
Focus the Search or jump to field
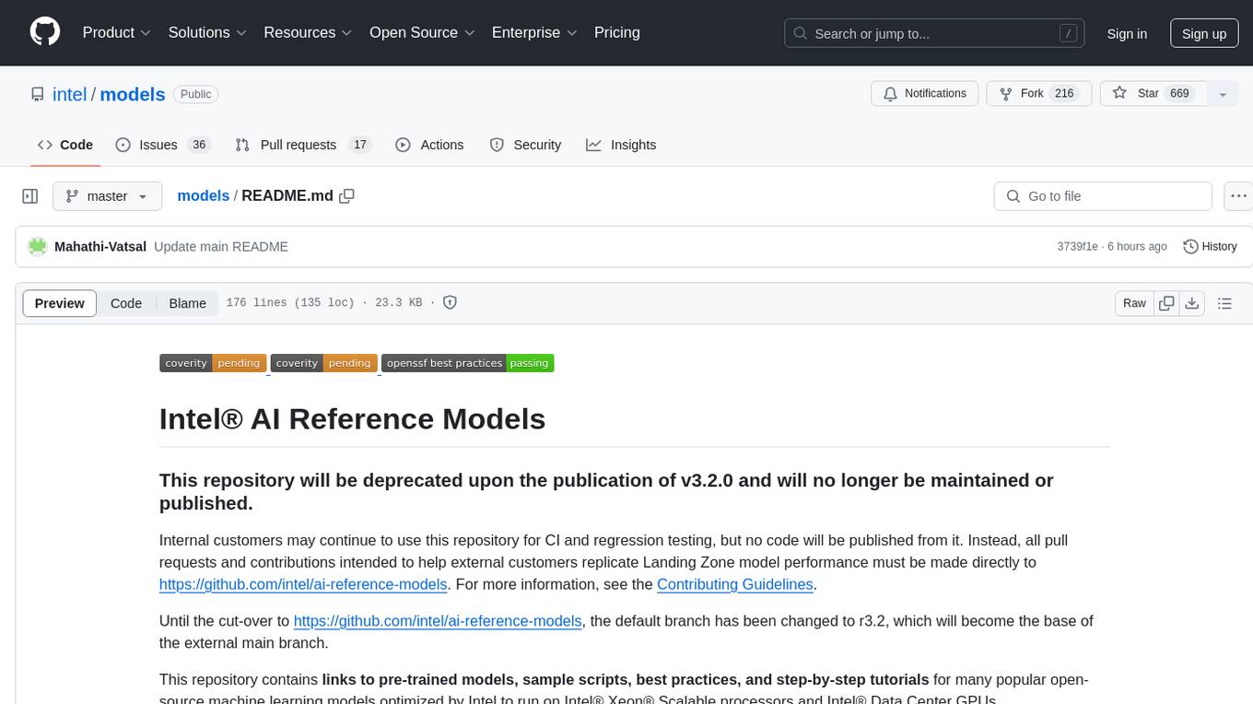coord(935,33)
